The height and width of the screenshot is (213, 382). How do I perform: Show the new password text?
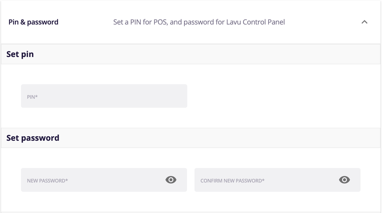pos(171,180)
